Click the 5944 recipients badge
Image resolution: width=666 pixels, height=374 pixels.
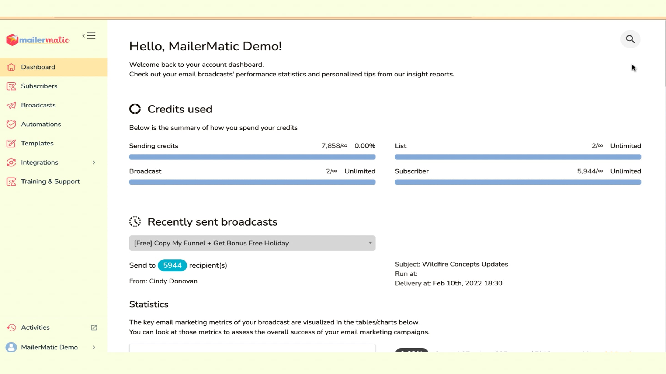(172, 265)
